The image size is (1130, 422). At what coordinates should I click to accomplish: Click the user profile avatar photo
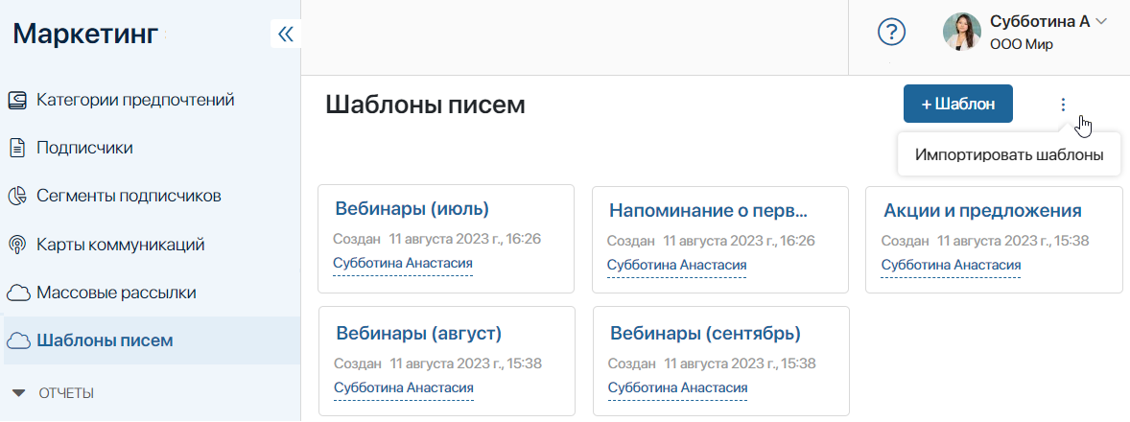[x=962, y=32]
